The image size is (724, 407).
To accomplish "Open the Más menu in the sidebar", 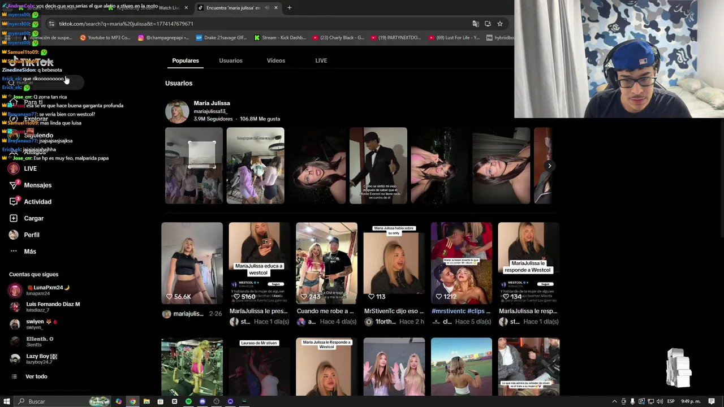I will pyautogui.click(x=23, y=252).
